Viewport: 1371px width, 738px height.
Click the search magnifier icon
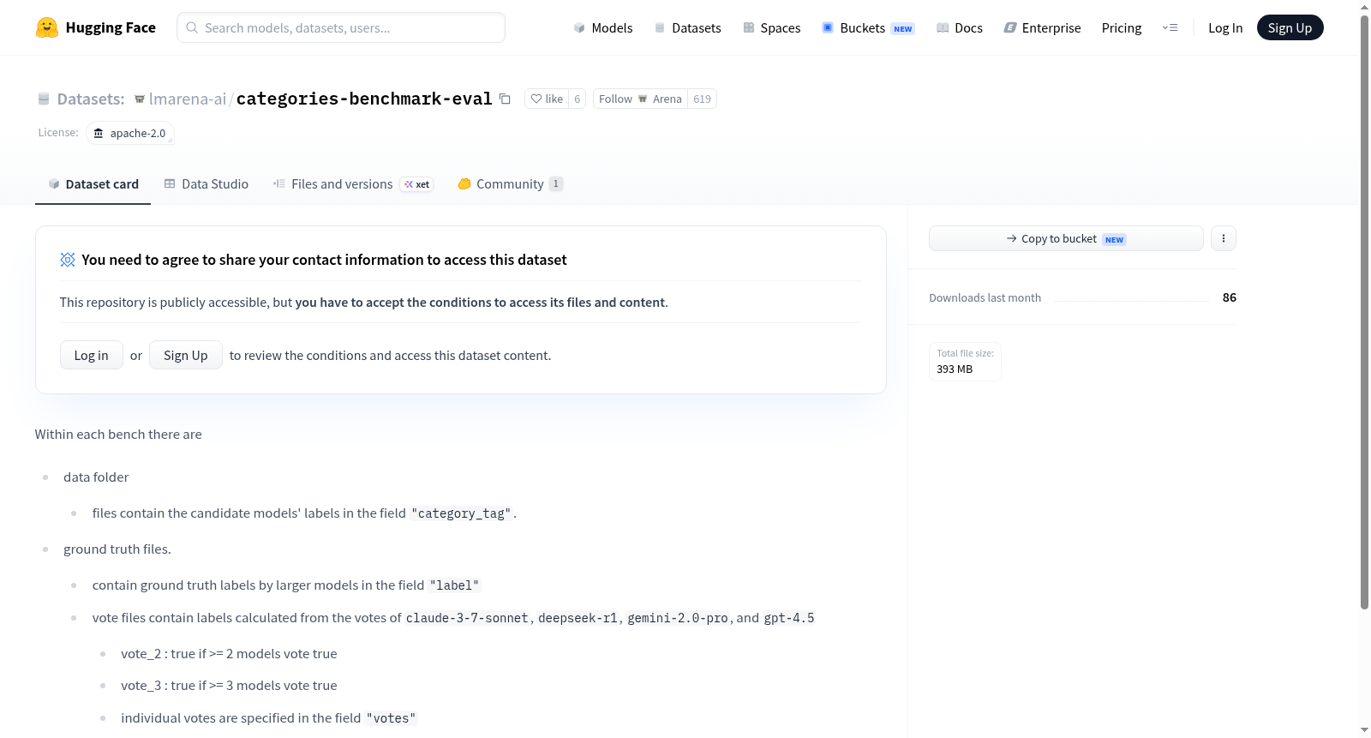193,27
